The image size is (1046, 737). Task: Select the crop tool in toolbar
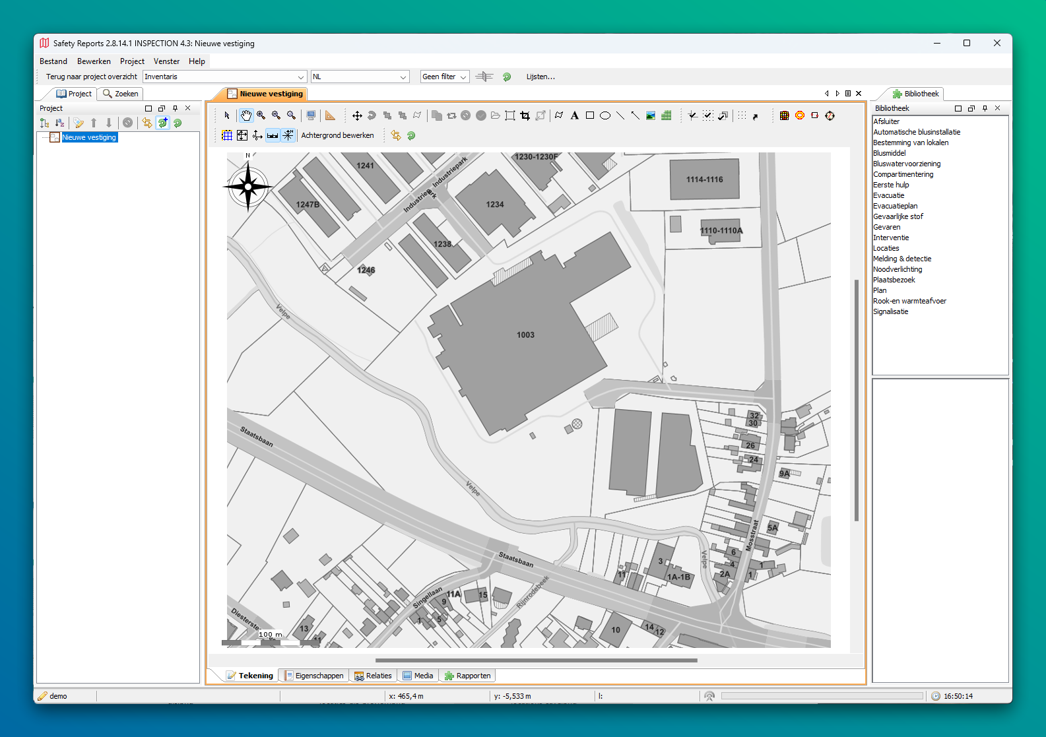coord(525,115)
